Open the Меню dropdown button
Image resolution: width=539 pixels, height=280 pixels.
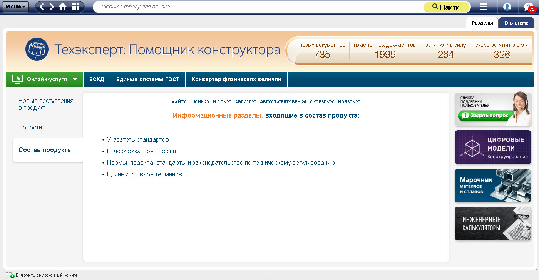pos(15,7)
